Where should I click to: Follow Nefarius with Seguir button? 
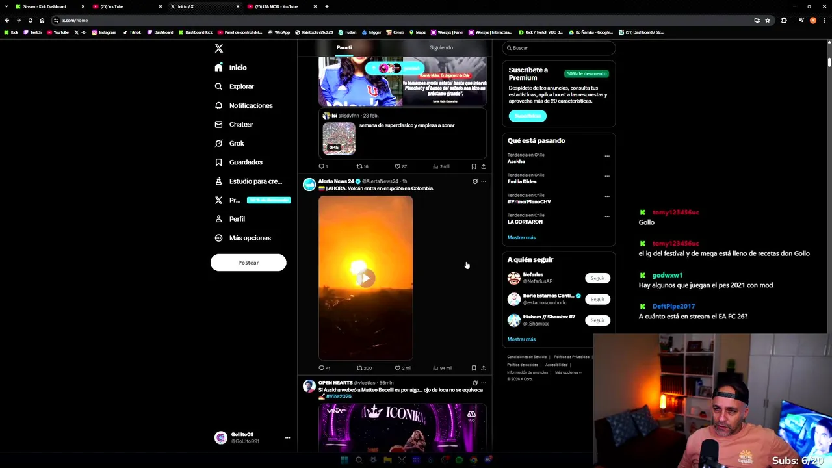597,278
